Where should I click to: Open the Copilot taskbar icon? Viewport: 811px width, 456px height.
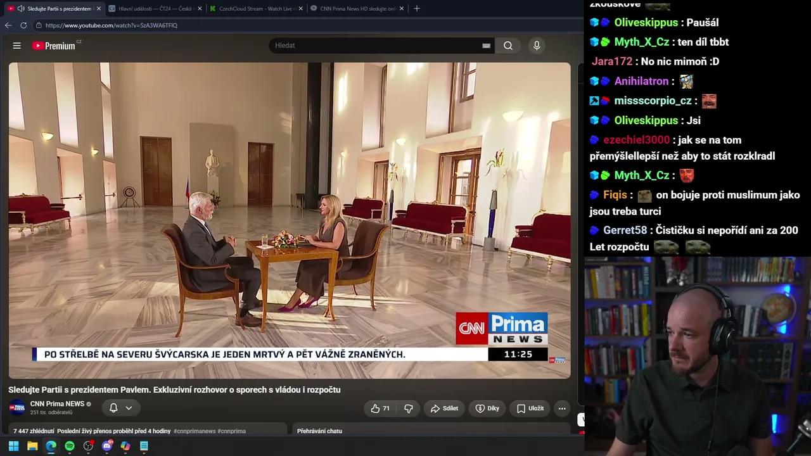[125, 446]
